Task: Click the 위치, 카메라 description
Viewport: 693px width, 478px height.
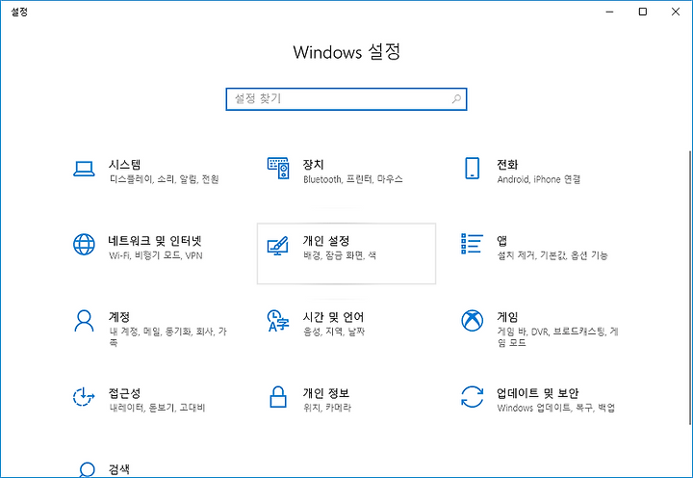Action: coord(327,408)
